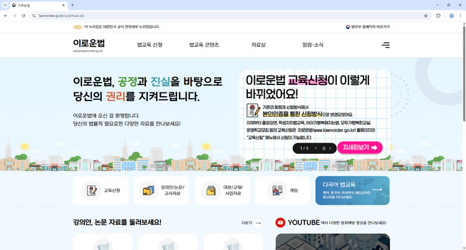Open the hamburger menu icon
Screen dimensions: 466x250
coord(386,45)
